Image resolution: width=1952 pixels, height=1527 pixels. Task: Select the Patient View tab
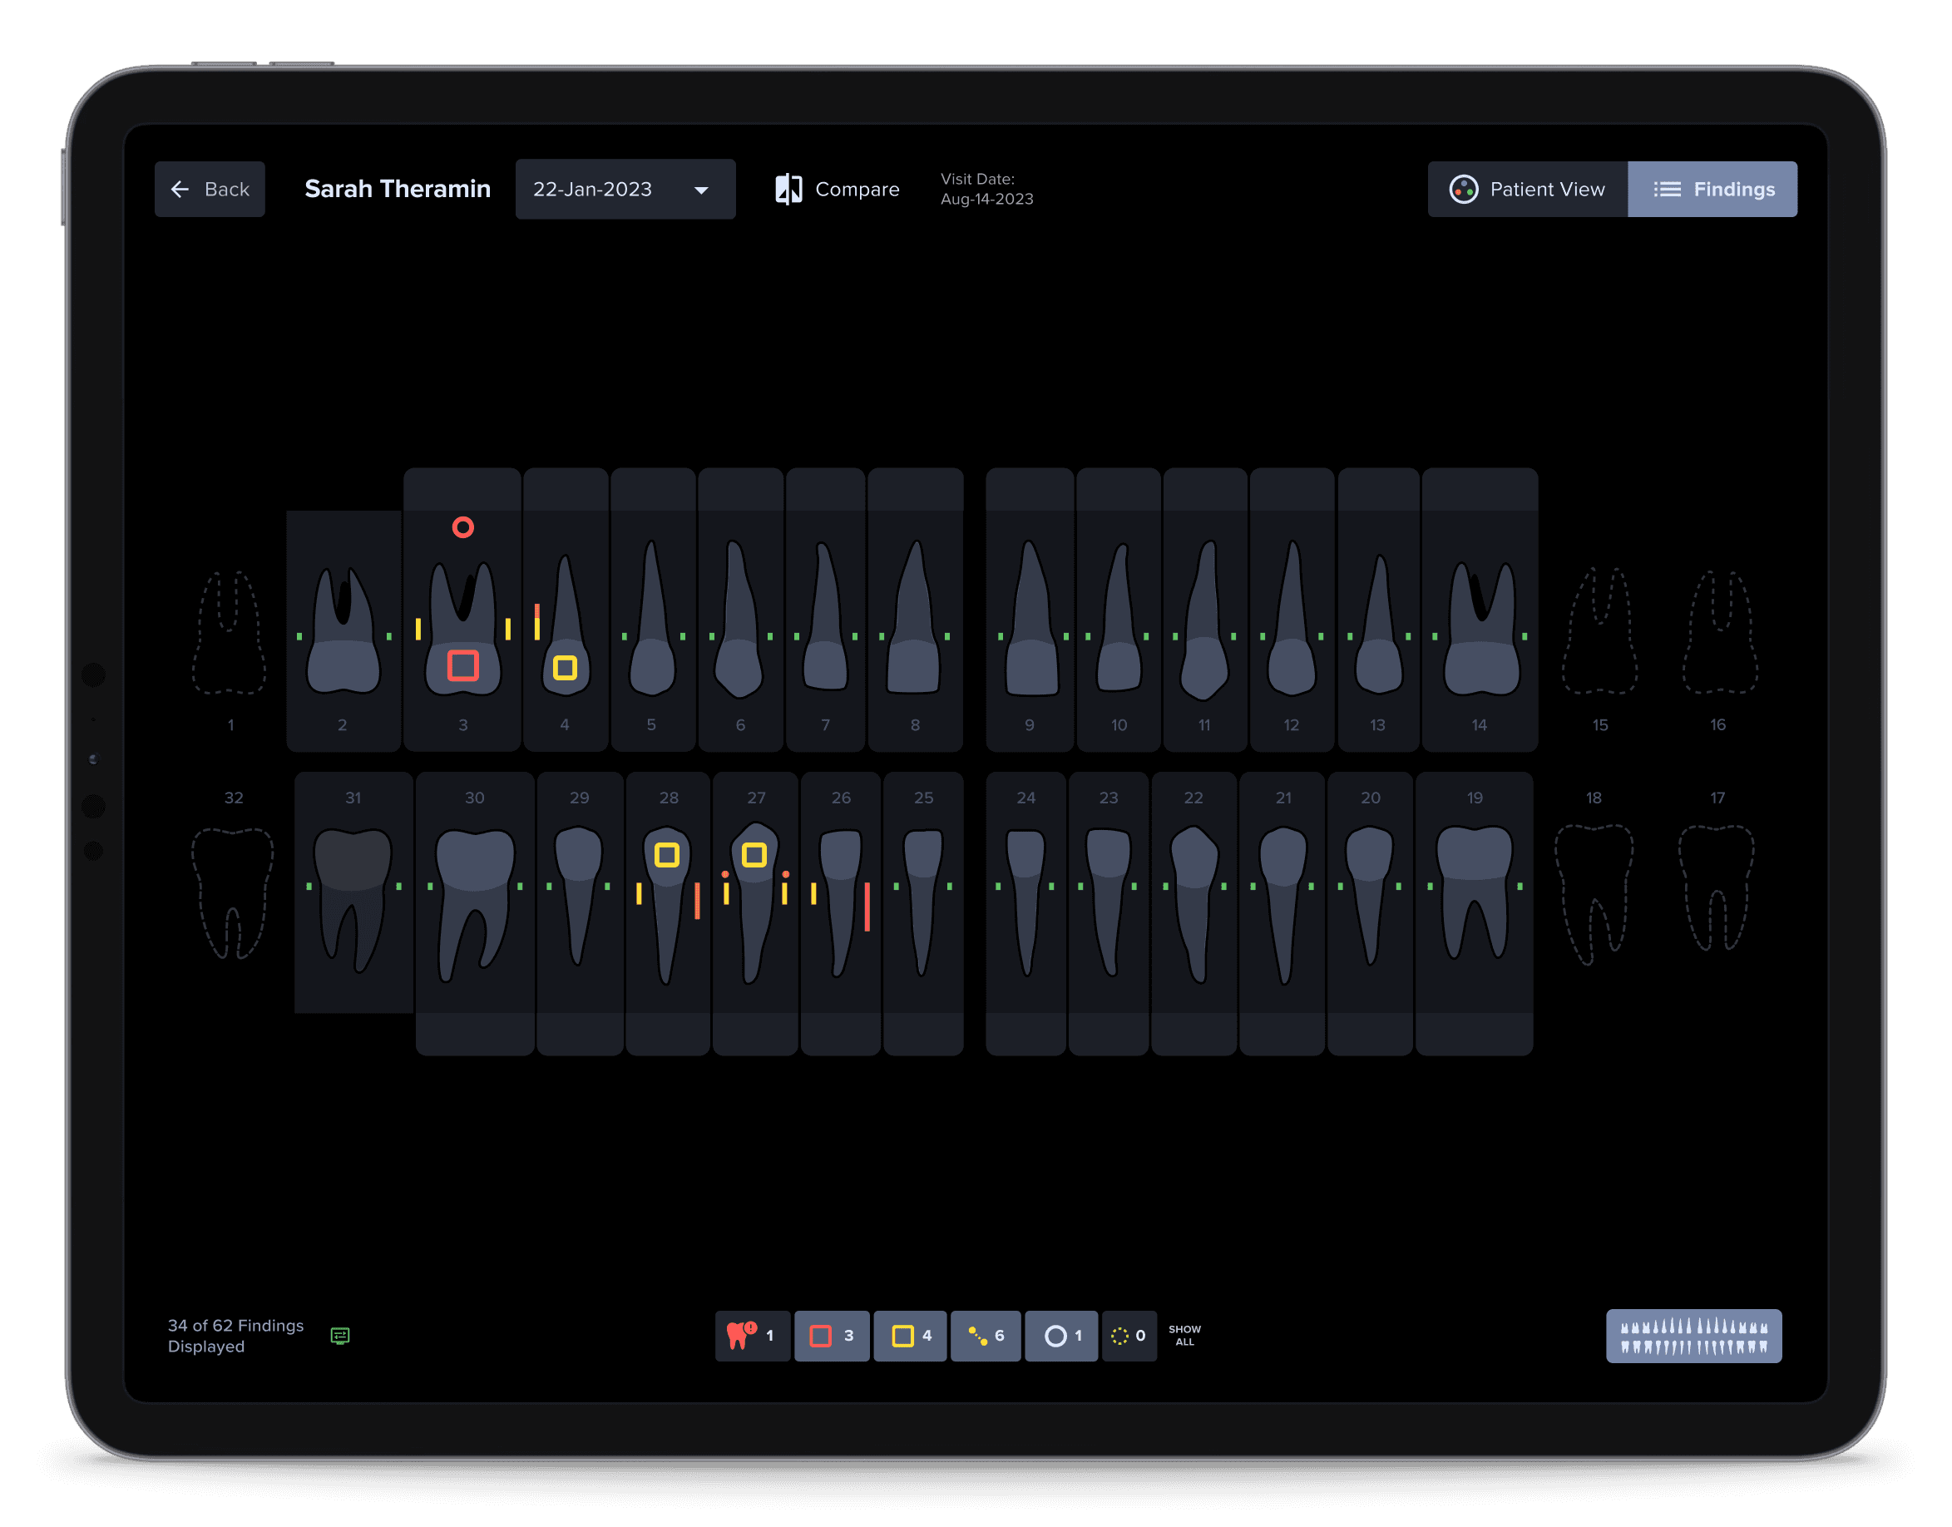pyautogui.click(x=1526, y=189)
